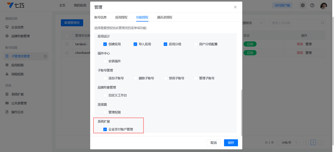Click the user avatar in top right
Image resolution: width=334 pixels, height=152 pixels.
(324, 6)
